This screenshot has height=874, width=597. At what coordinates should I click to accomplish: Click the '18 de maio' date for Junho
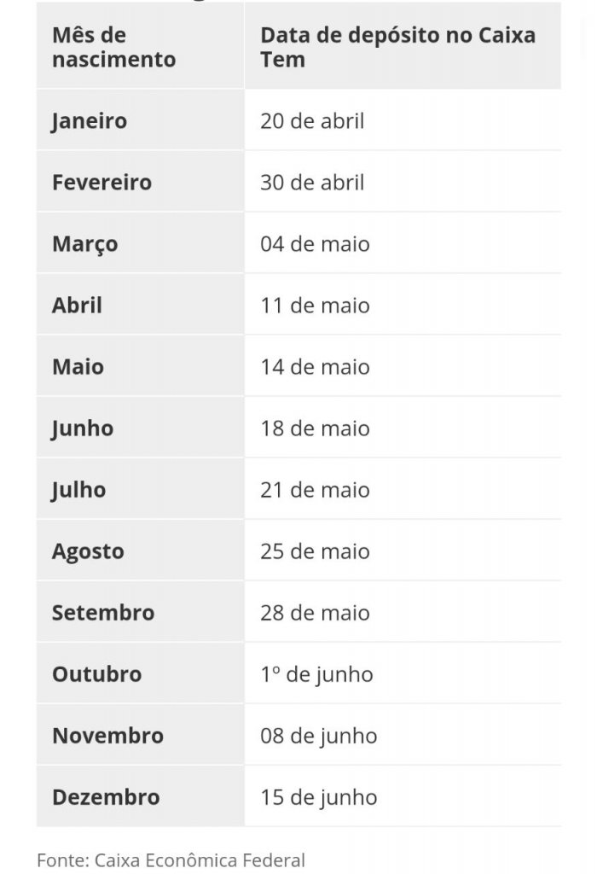[316, 428]
